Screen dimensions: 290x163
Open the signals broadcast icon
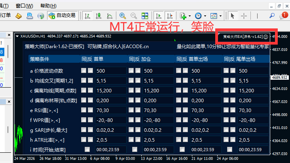coord(40,16)
